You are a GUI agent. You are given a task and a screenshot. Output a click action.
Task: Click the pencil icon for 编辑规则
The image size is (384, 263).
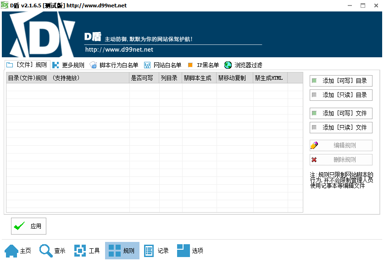click(314, 145)
